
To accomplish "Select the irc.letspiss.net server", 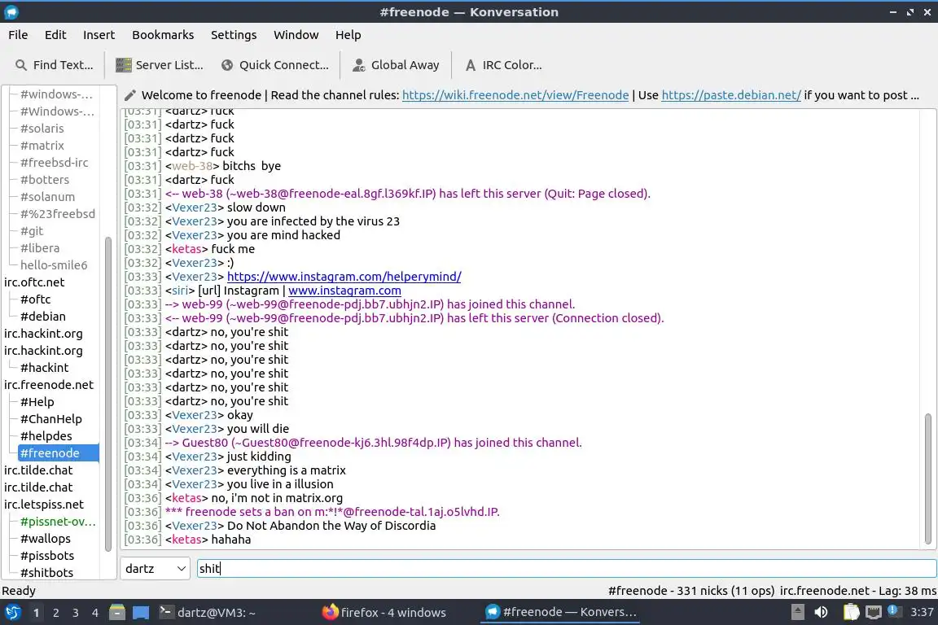I will point(44,505).
